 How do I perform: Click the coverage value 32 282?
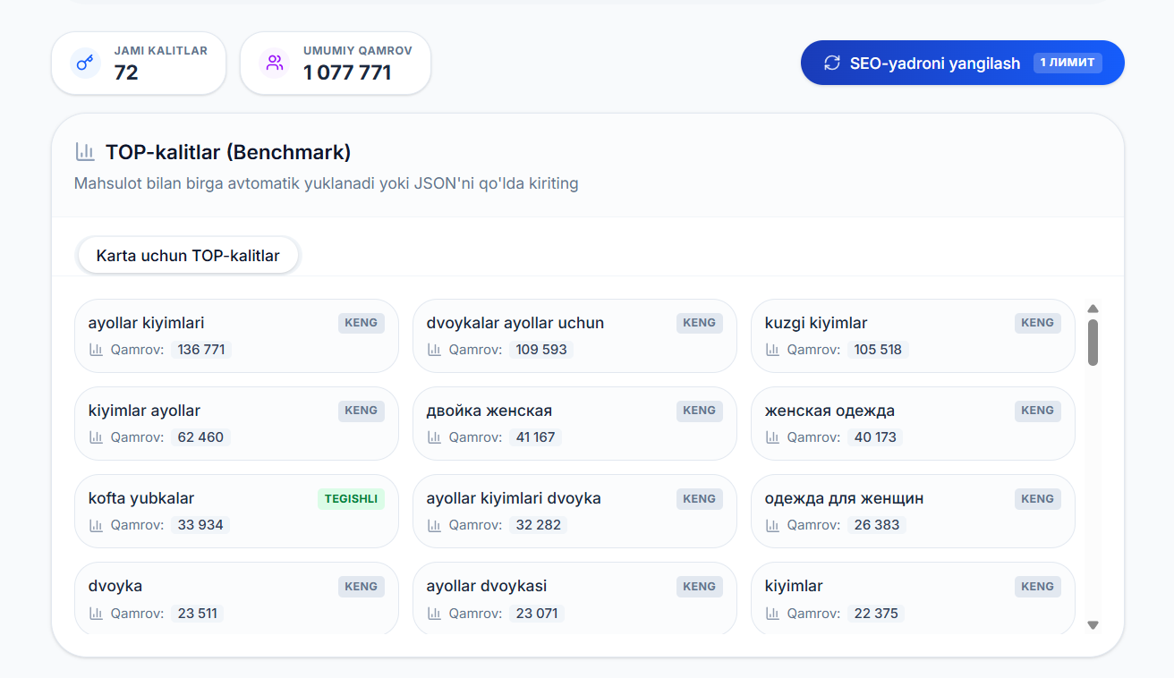coord(539,525)
